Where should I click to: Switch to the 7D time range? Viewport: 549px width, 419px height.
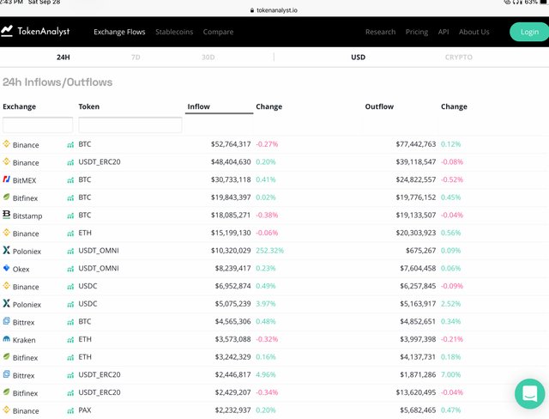tap(136, 58)
